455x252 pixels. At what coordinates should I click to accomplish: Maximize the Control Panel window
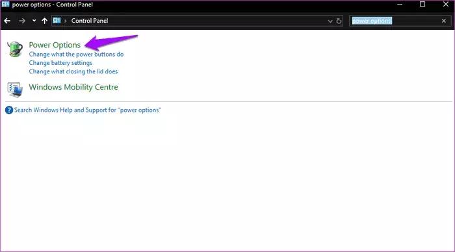point(422,5)
